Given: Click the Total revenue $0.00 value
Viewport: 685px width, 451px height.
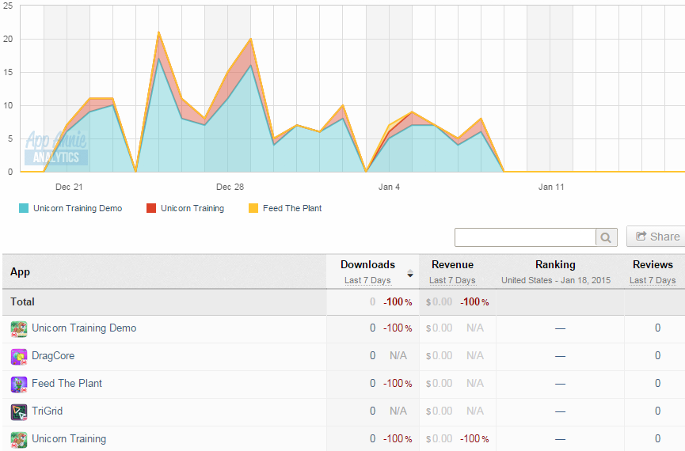Looking at the screenshot, I should click(x=439, y=301).
